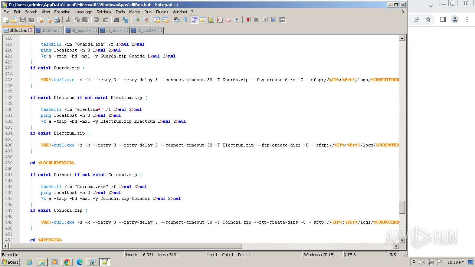This screenshot has height=267, width=475.
Task: Switch to the dll_updt.txt tab
Action: click(146, 30)
